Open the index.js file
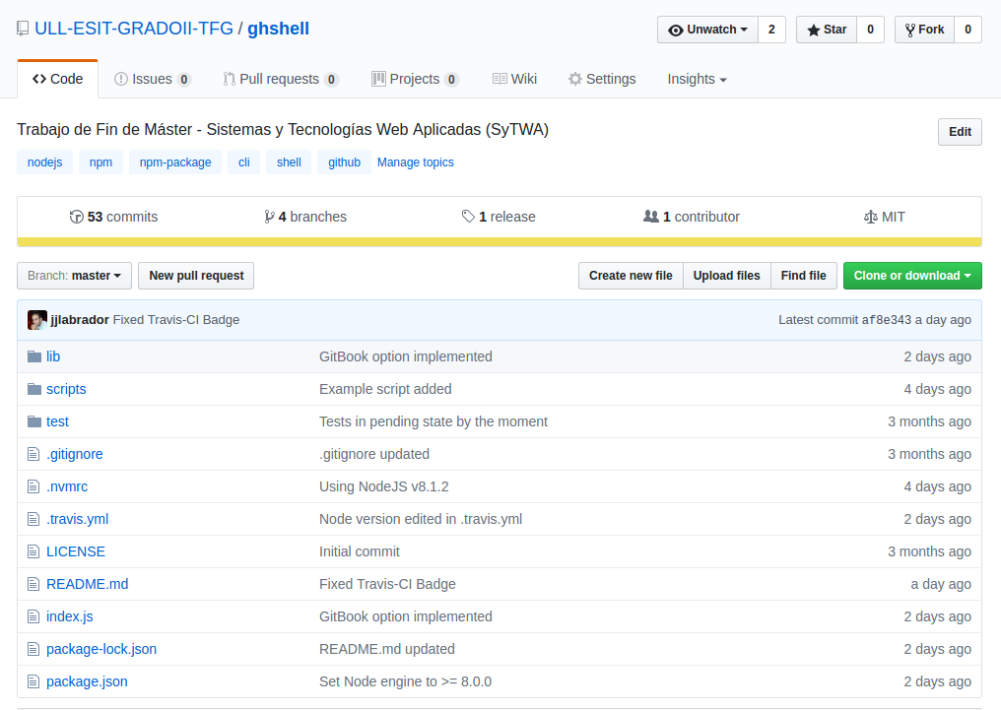 tap(70, 616)
